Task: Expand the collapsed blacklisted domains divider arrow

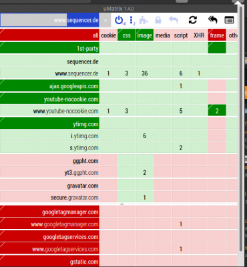Action: pos(121,204)
